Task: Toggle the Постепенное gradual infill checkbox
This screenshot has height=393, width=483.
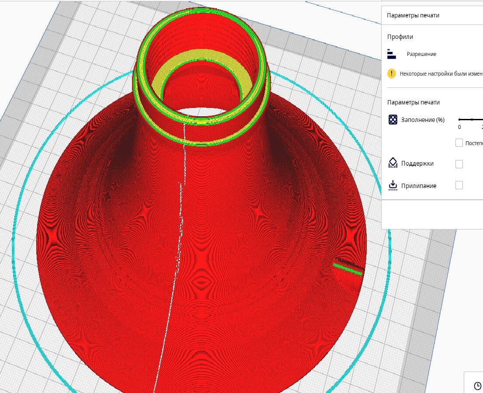Action: [459, 143]
